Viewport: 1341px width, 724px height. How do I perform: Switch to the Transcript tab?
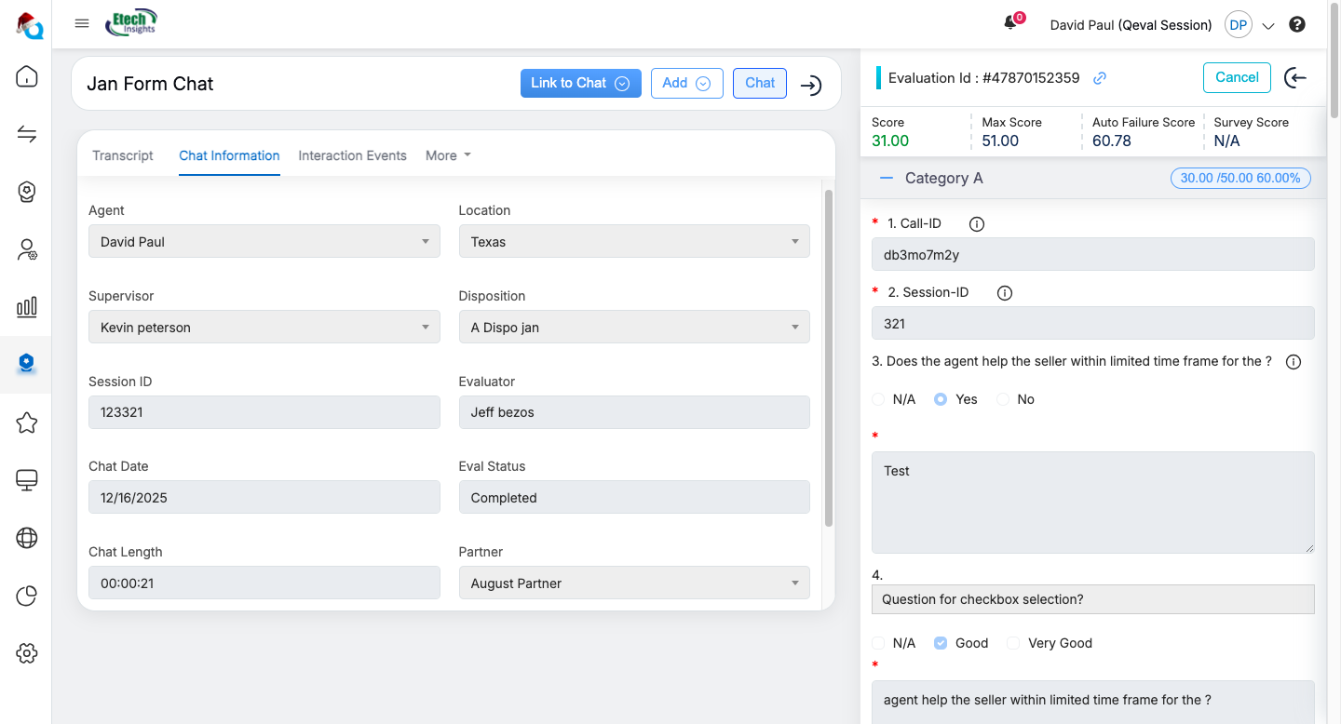(x=123, y=155)
